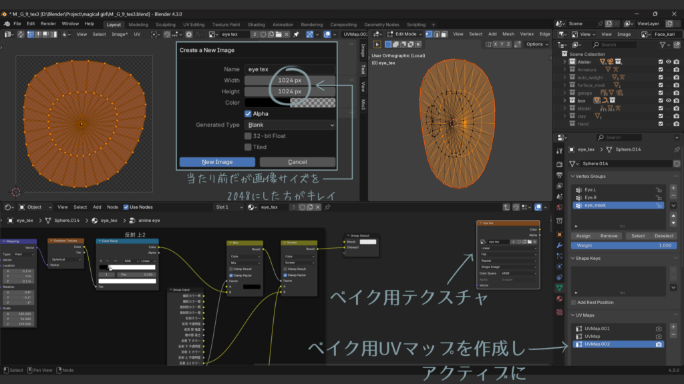Open the Render menu in top bar
This screenshot has height=384, width=684.
click(x=48, y=23)
